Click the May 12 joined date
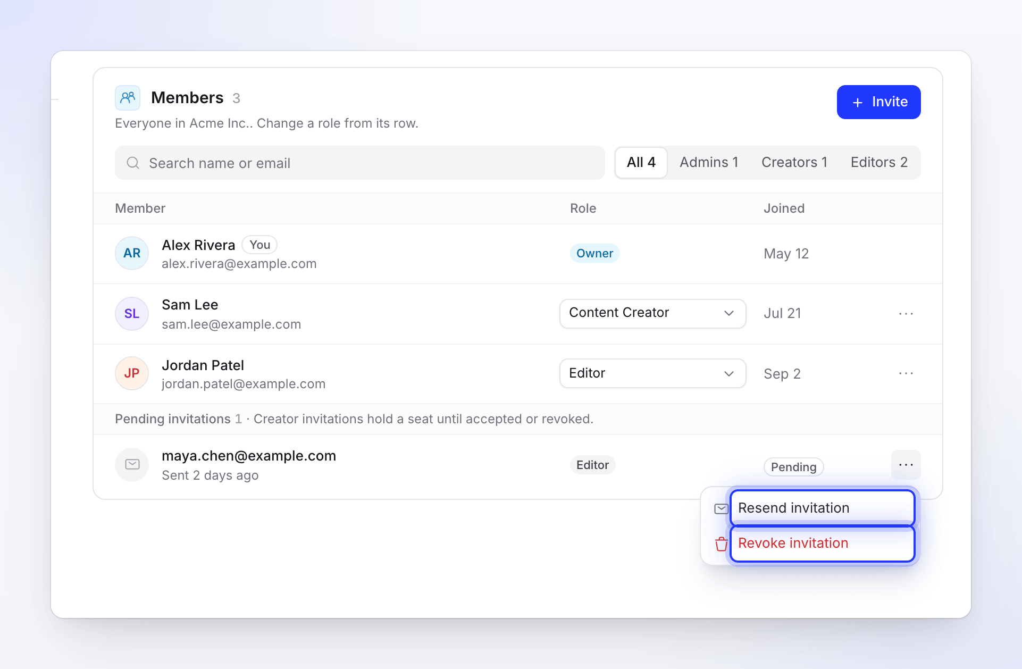 (x=786, y=254)
